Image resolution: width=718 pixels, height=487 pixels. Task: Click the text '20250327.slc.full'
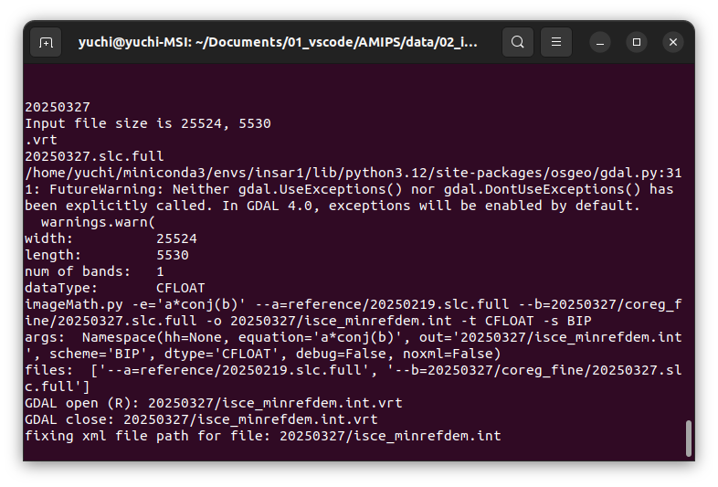pos(94,156)
